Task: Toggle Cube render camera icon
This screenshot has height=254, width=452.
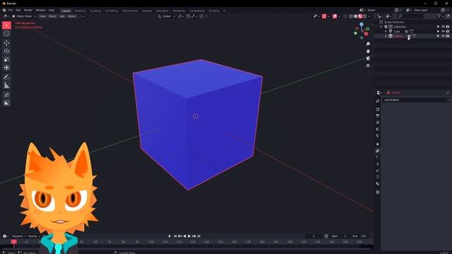Action: (x=448, y=31)
